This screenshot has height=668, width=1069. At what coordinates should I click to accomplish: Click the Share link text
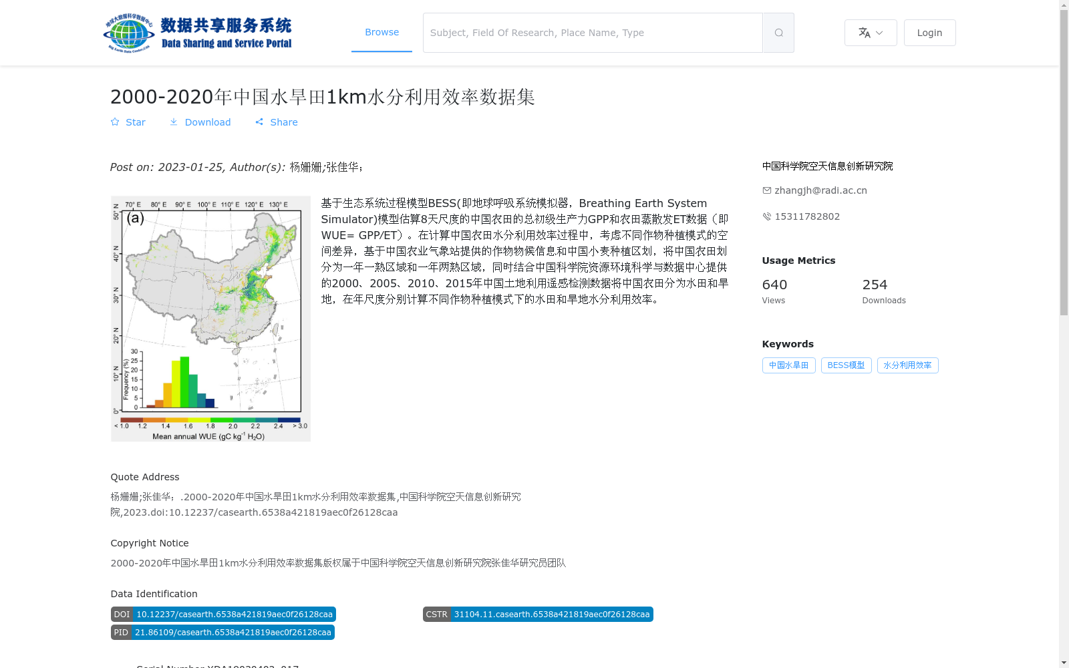[284, 122]
